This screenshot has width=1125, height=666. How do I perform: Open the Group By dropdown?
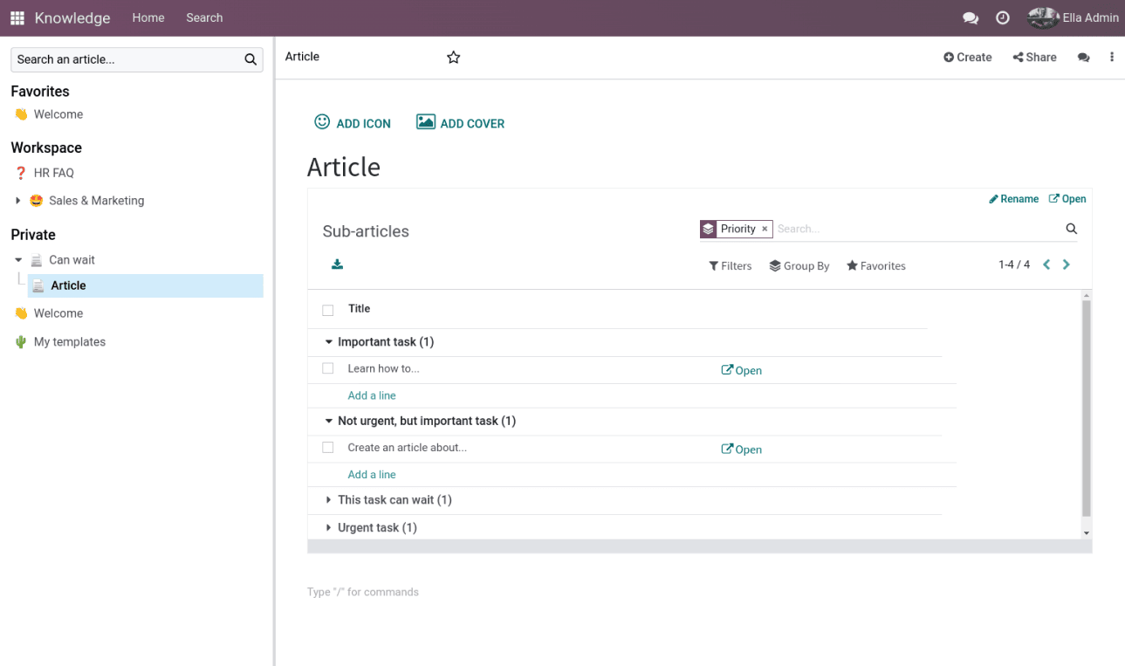pyautogui.click(x=799, y=265)
